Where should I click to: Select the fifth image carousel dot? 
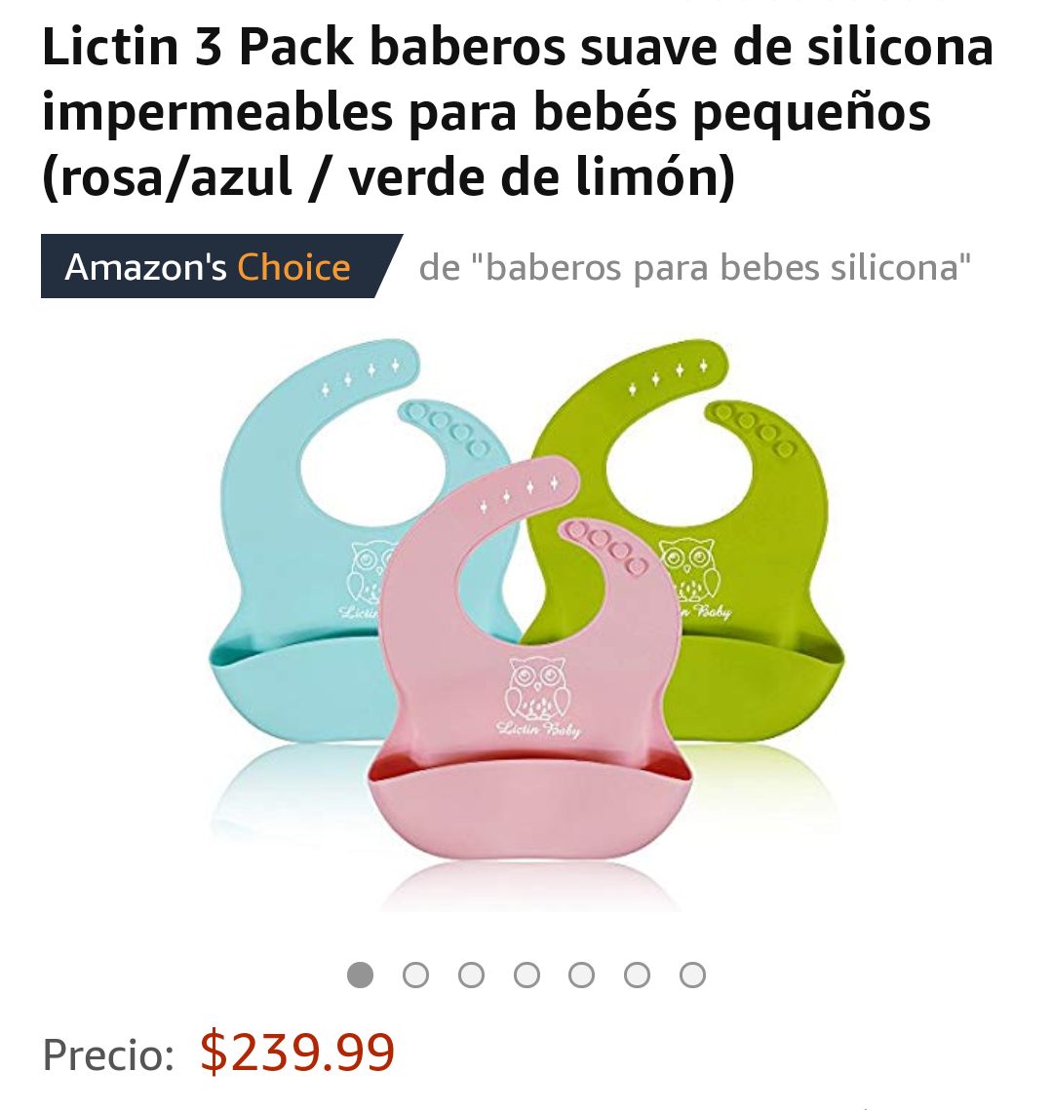tap(581, 975)
